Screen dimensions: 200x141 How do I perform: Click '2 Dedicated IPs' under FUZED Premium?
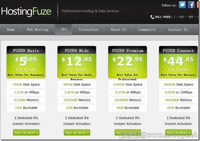[128, 118]
